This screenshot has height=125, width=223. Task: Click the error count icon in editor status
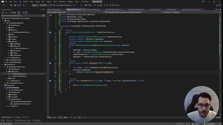coord(60,117)
